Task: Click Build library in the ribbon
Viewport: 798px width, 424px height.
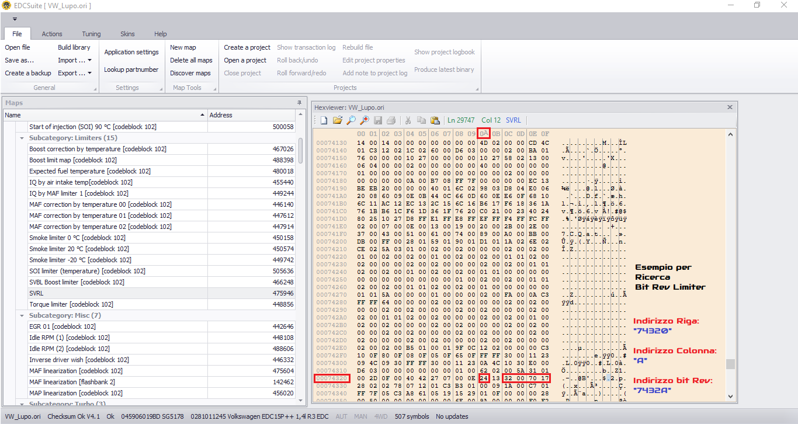Action: (74, 47)
